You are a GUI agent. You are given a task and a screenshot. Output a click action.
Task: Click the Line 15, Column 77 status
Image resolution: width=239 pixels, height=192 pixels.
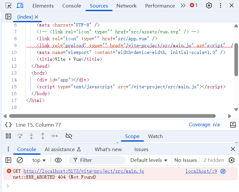tap(38, 125)
